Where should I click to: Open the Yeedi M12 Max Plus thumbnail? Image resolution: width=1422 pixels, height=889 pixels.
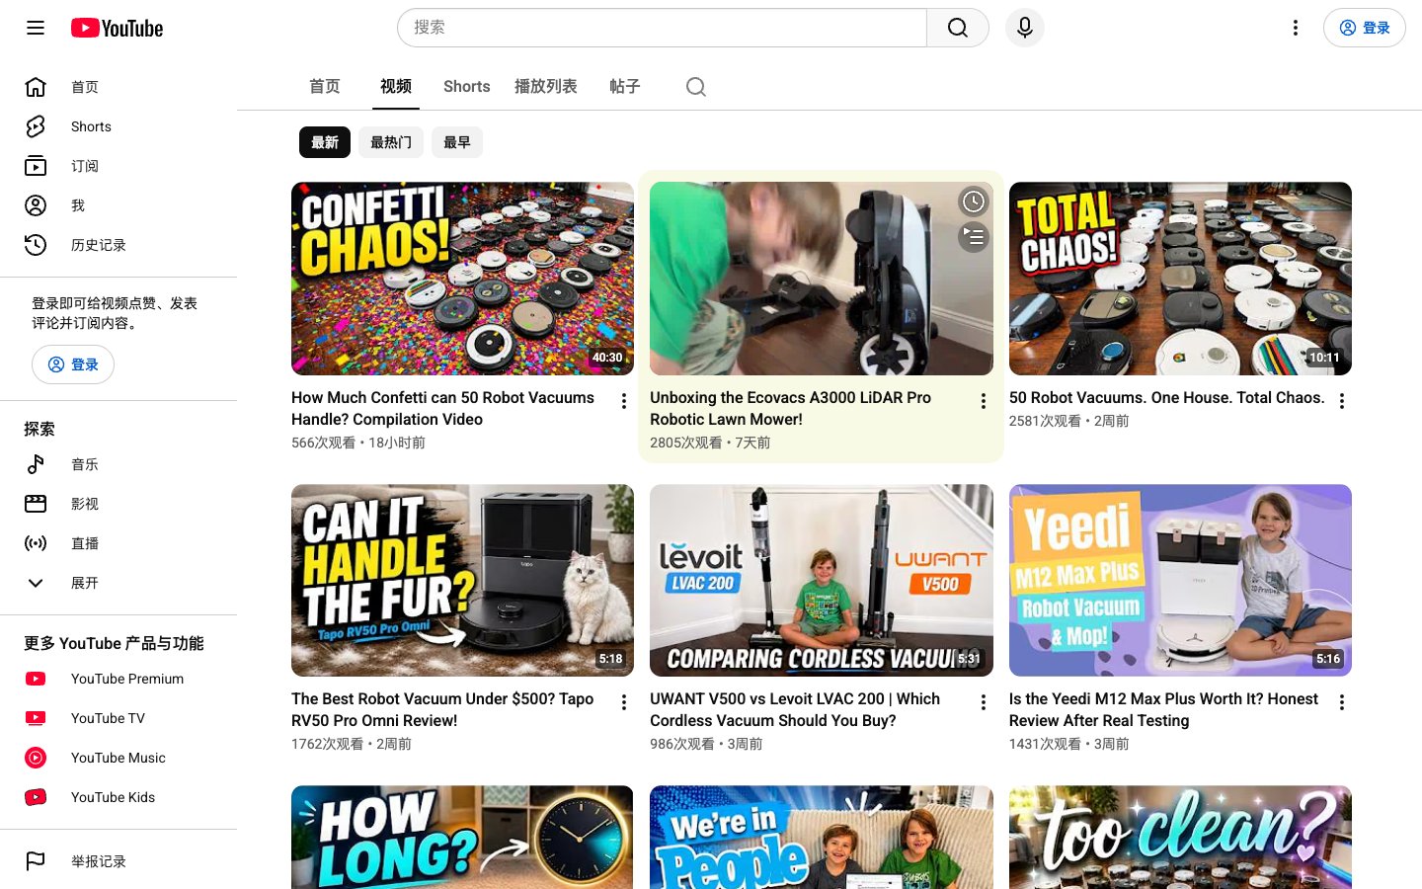point(1180,580)
